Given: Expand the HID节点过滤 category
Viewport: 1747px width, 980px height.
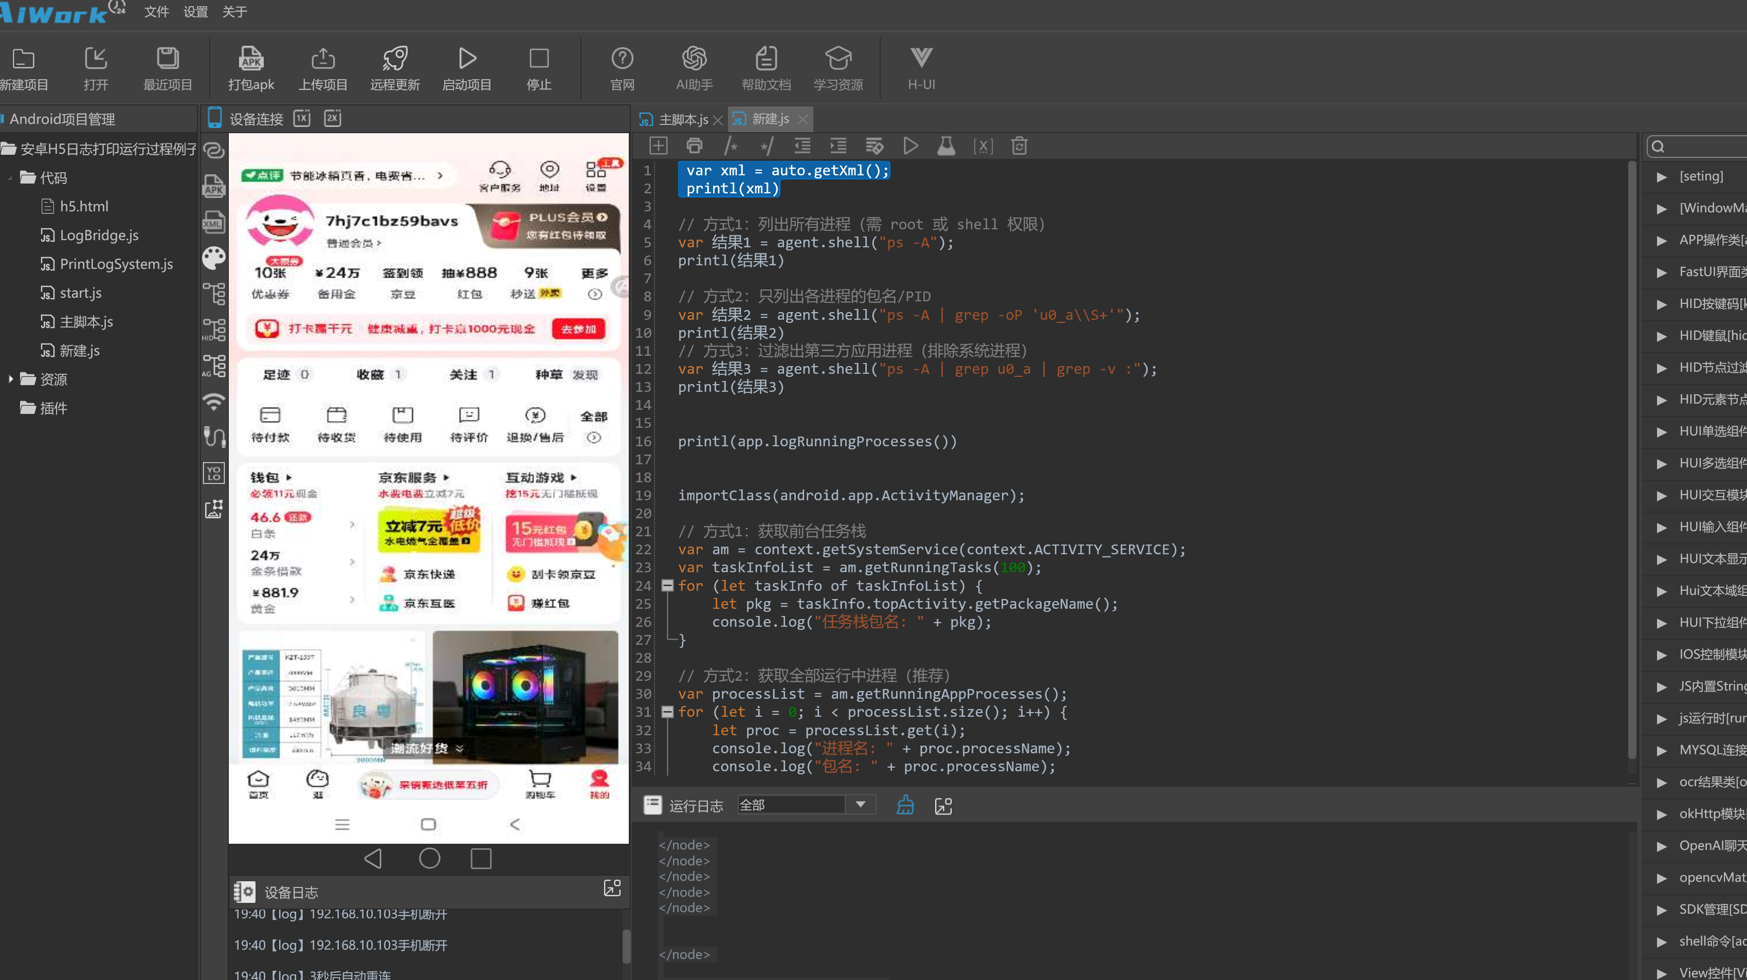Looking at the screenshot, I should coord(1662,368).
